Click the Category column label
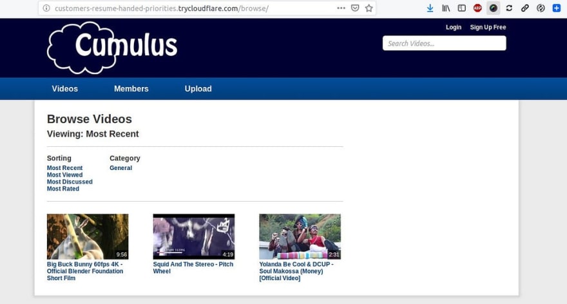The width and height of the screenshot is (567, 304). [x=125, y=158]
